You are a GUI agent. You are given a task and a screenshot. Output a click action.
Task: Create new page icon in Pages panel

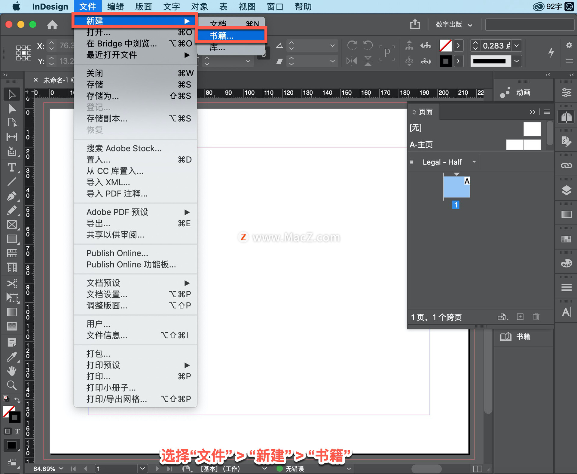[x=520, y=317]
